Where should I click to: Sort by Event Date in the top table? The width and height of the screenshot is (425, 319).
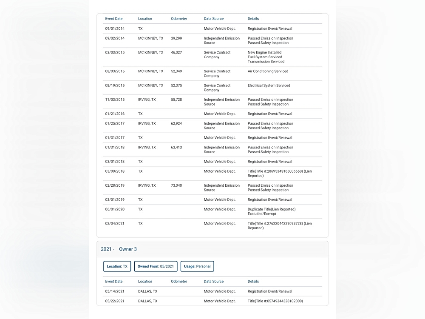(x=114, y=19)
